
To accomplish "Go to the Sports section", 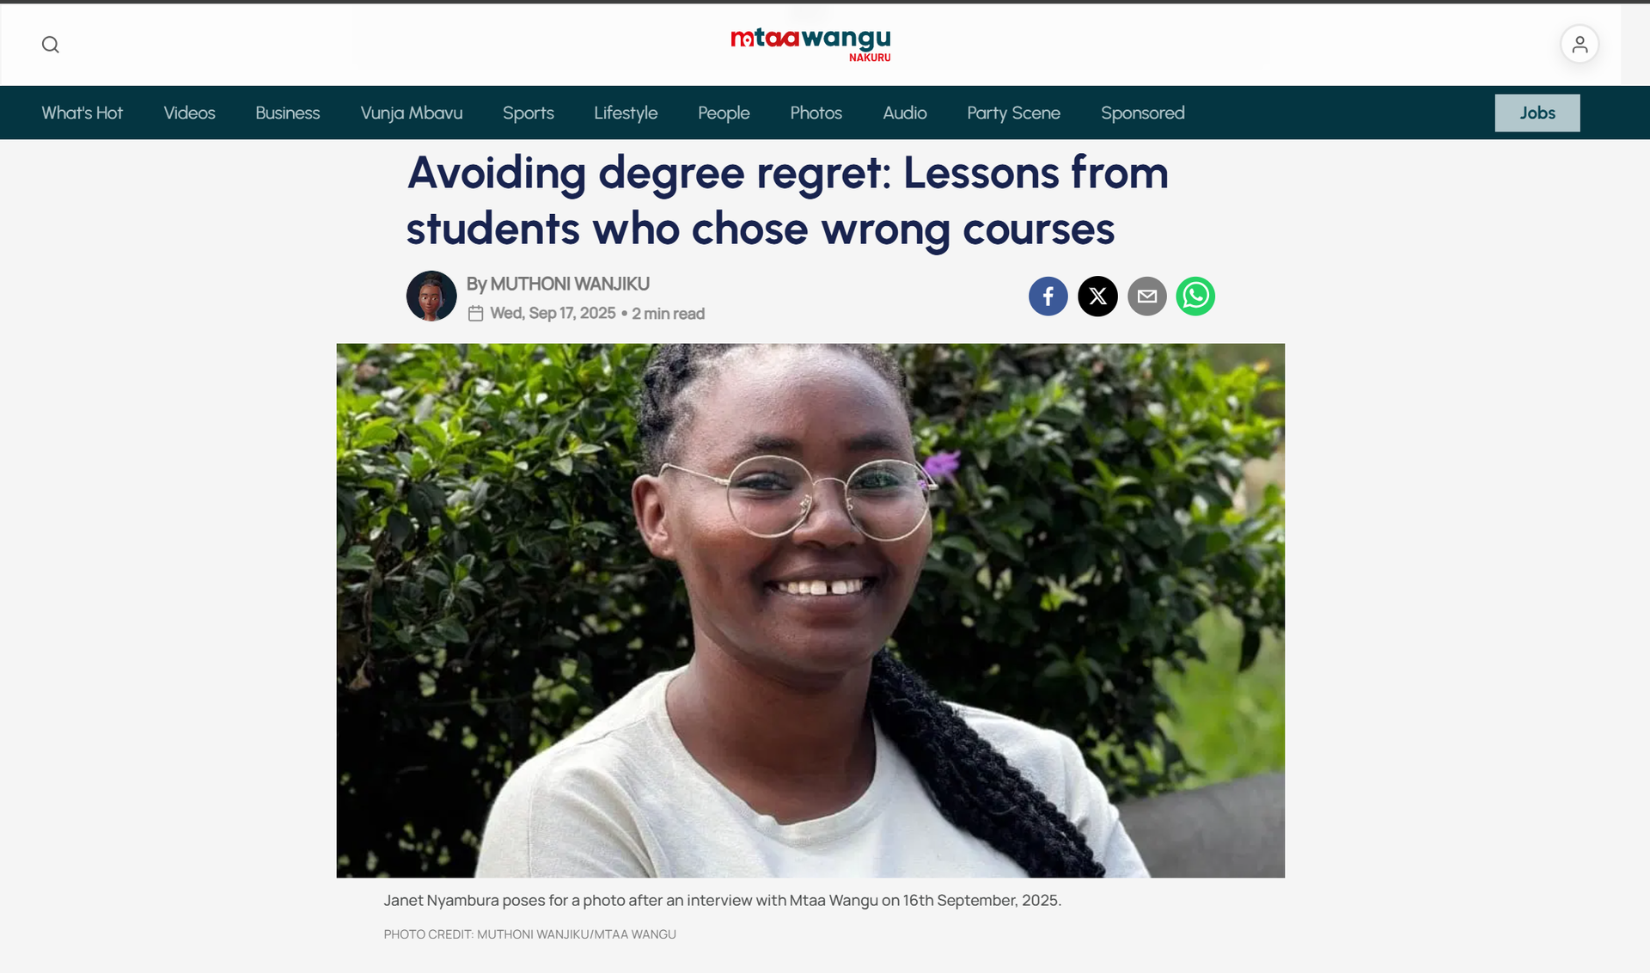I will click(528, 113).
